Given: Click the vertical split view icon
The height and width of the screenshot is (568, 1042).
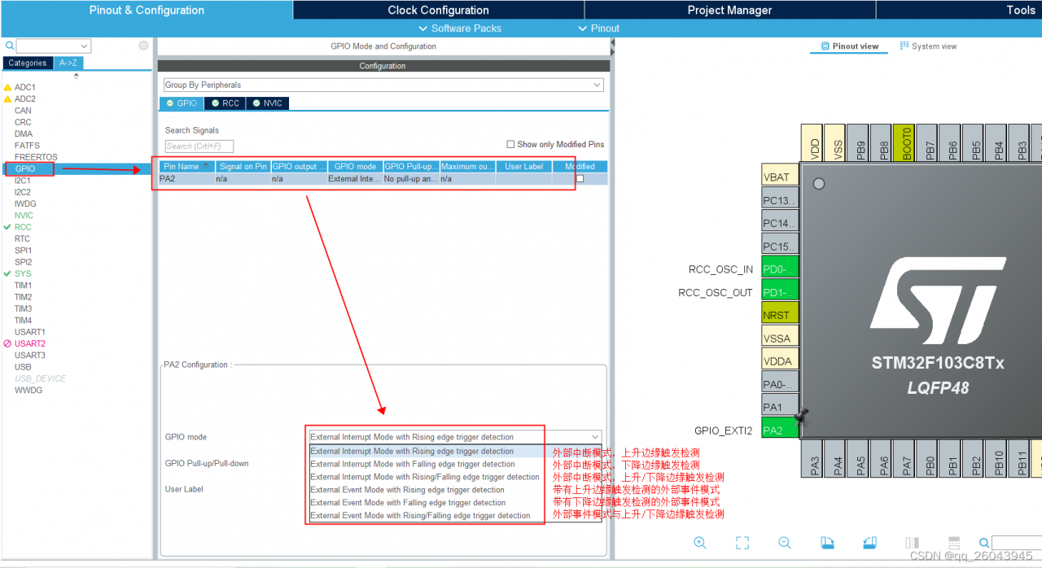Looking at the screenshot, I should [x=913, y=543].
